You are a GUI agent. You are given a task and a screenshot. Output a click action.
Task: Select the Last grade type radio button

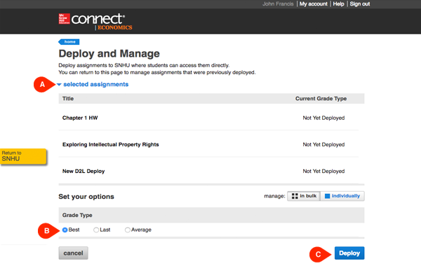[x=96, y=230]
